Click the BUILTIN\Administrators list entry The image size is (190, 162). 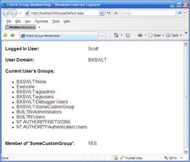click(39, 112)
